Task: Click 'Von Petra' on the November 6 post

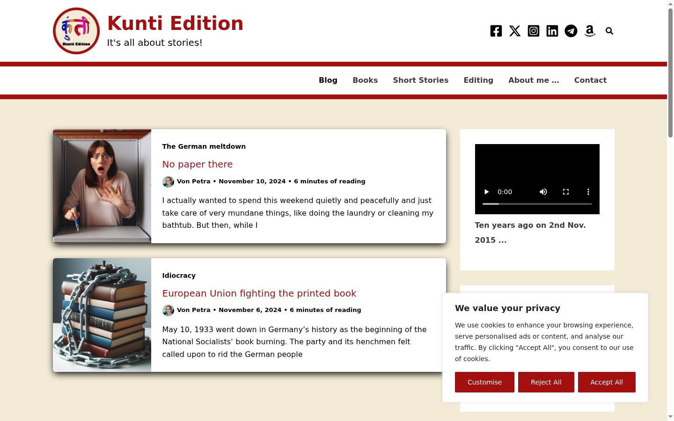Action: tap(194, 310)
